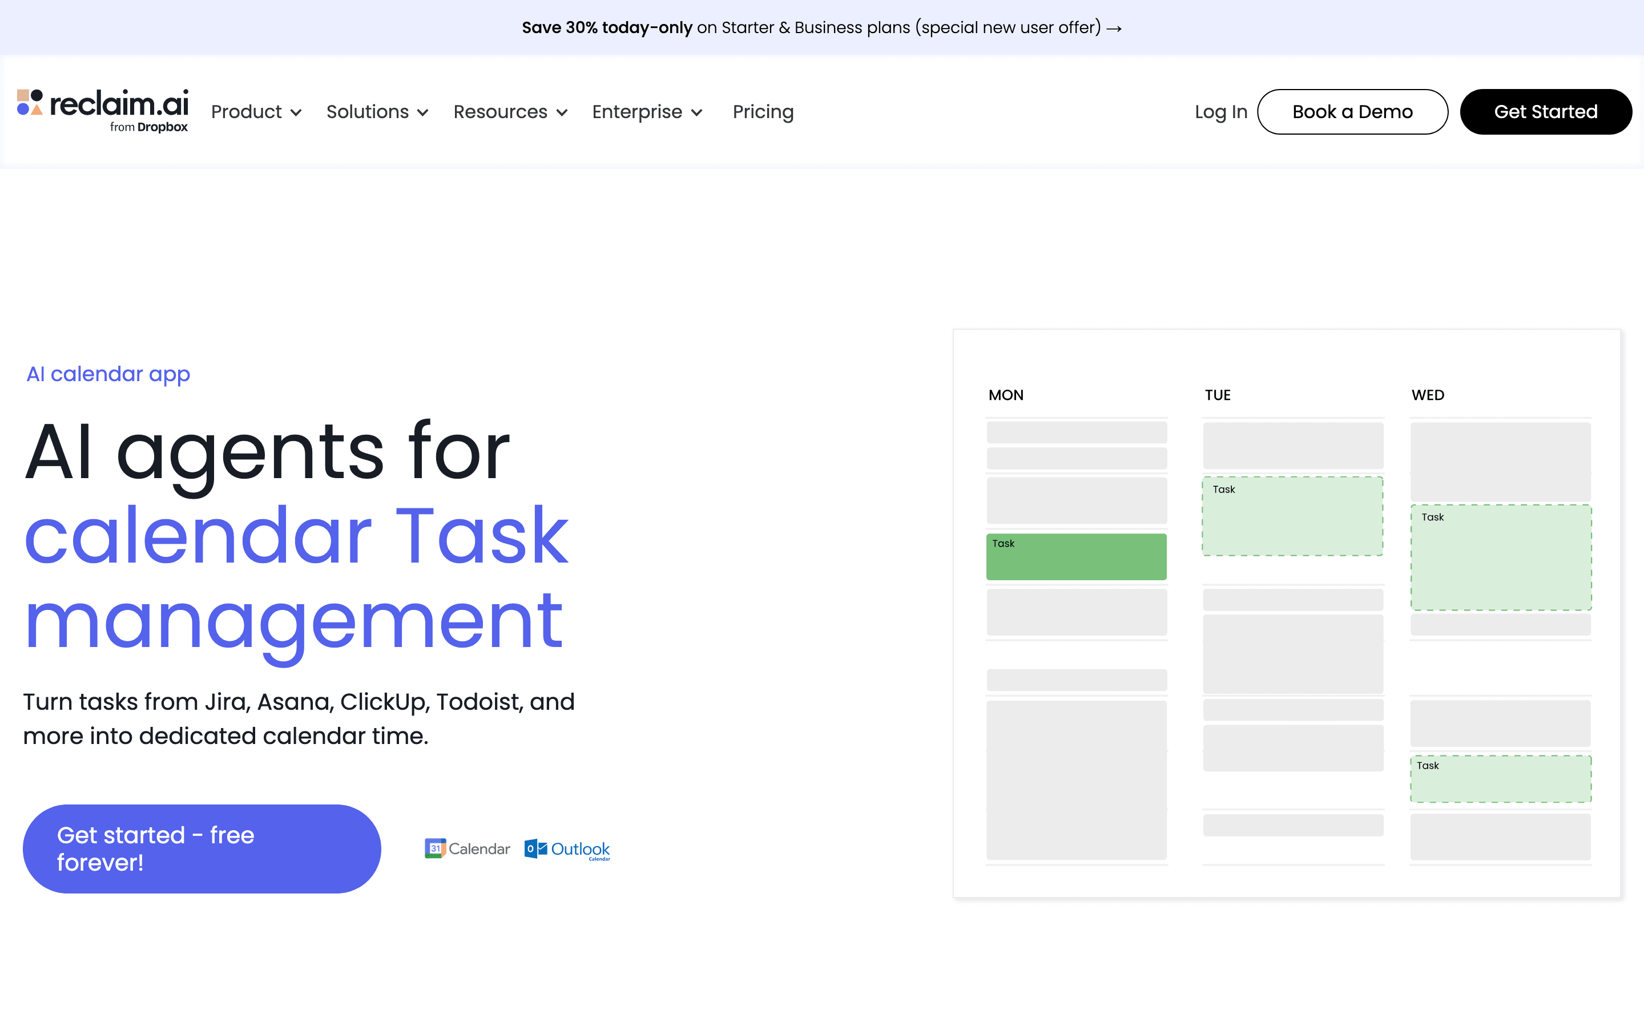The image size is (1644, 1027).
Task: Click the MON column header
Action: pyautogui.click(x=1005, y=395)
